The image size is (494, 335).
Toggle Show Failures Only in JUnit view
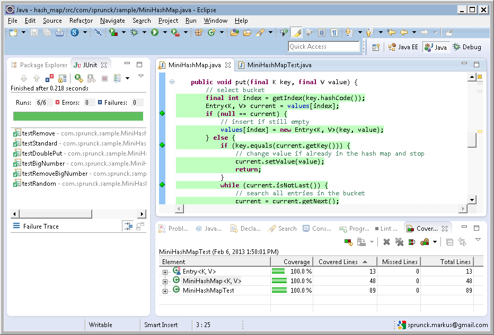(x=49, y=78)
